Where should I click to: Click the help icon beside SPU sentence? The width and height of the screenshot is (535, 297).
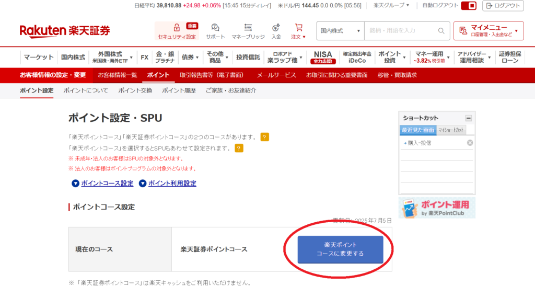[x=239, y=148]
